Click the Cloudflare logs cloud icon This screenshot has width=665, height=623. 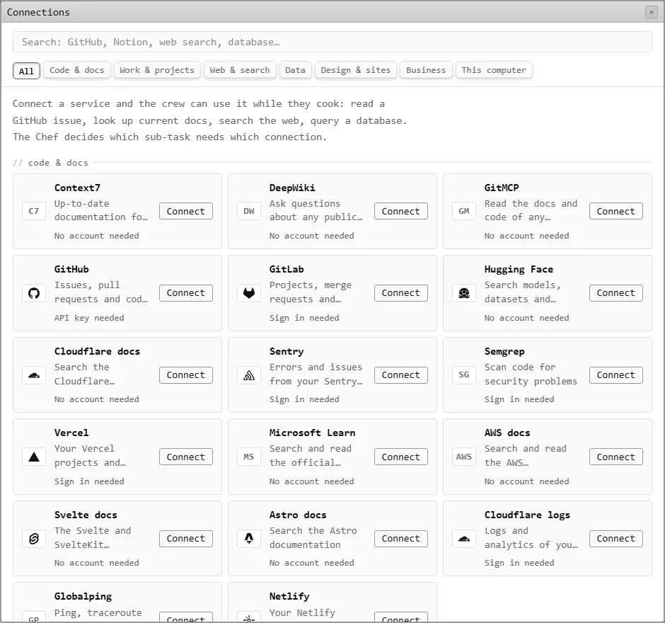point(464,539)
